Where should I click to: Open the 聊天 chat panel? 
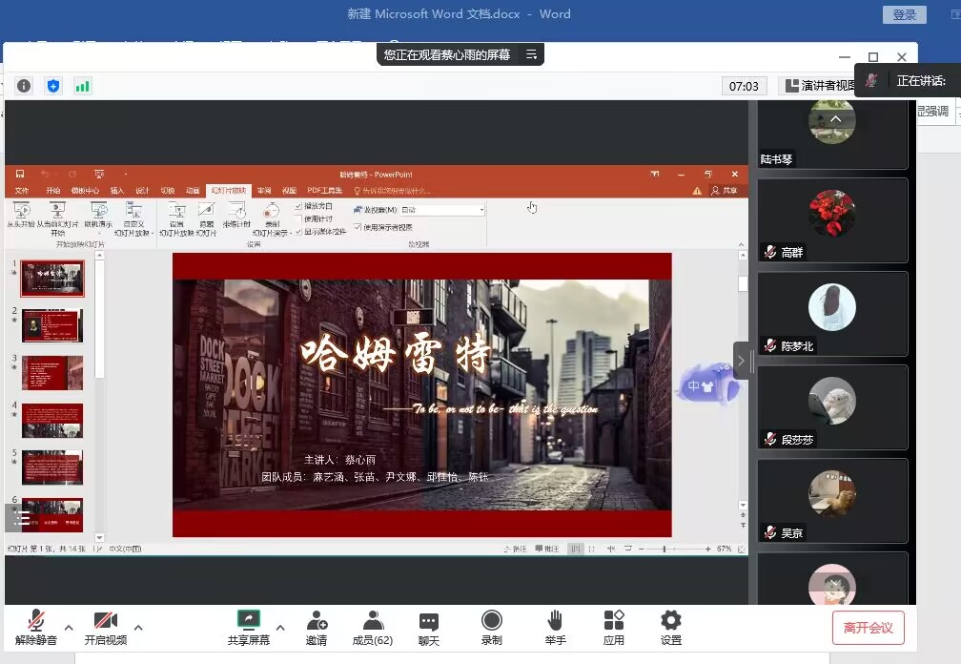429,628
